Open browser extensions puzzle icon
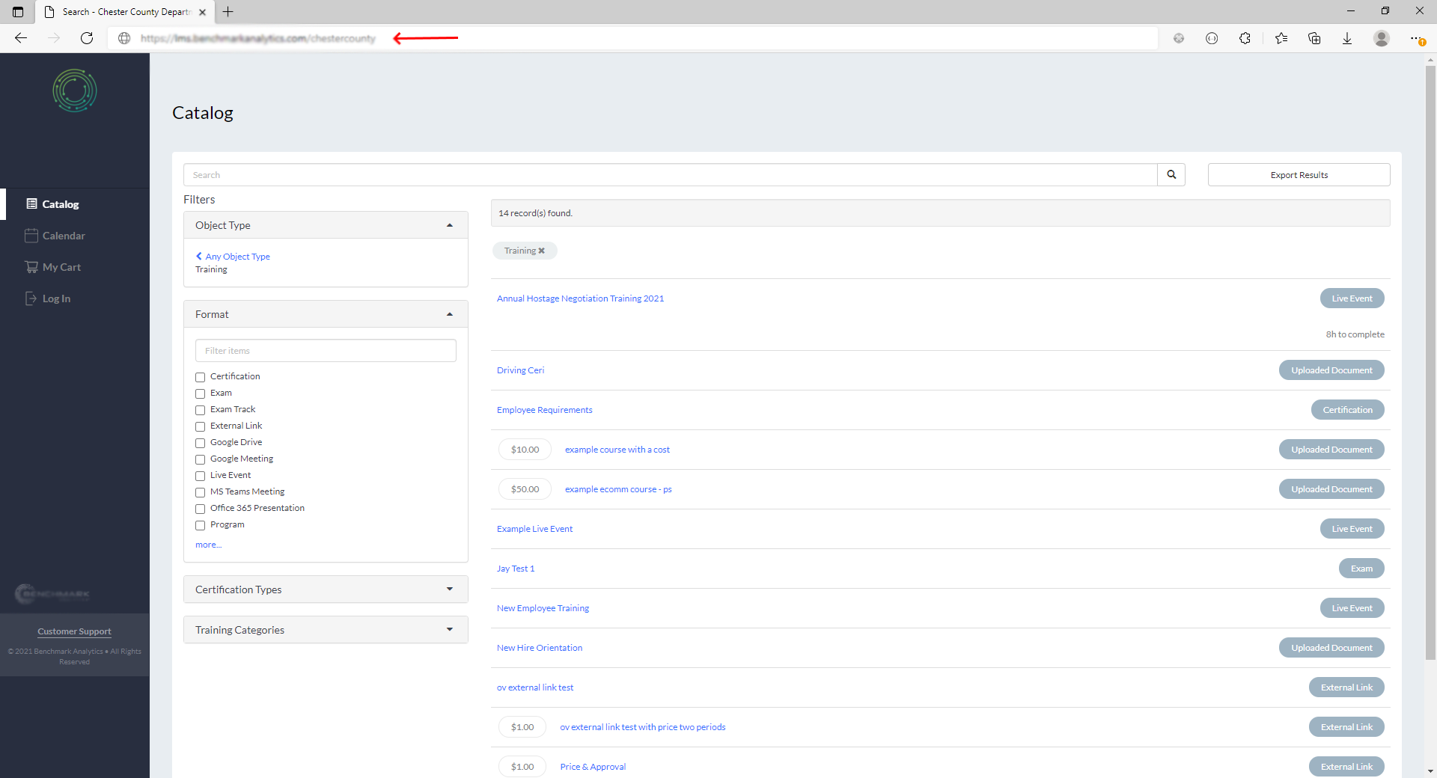This screenshot has height=778, width=1437. pyautogui.click(x=1245, y=38)
